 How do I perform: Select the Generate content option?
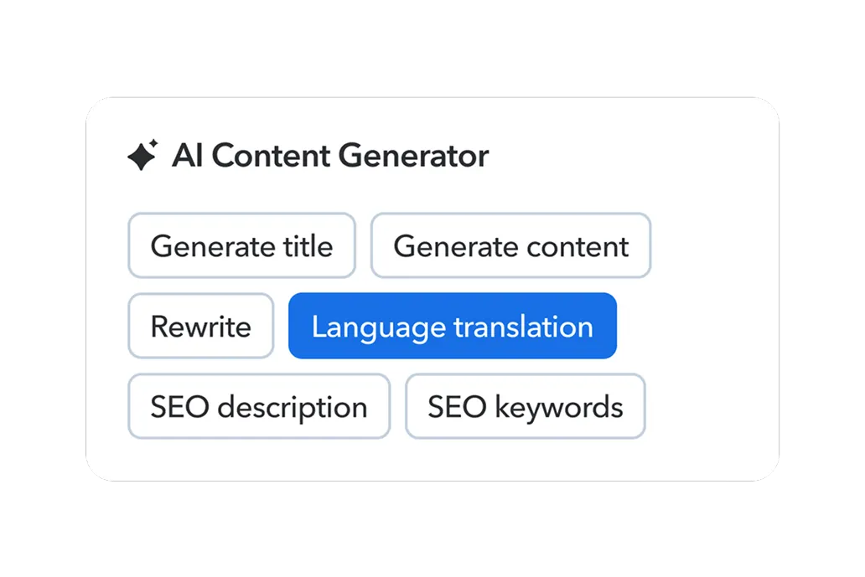tap(510, 246)
